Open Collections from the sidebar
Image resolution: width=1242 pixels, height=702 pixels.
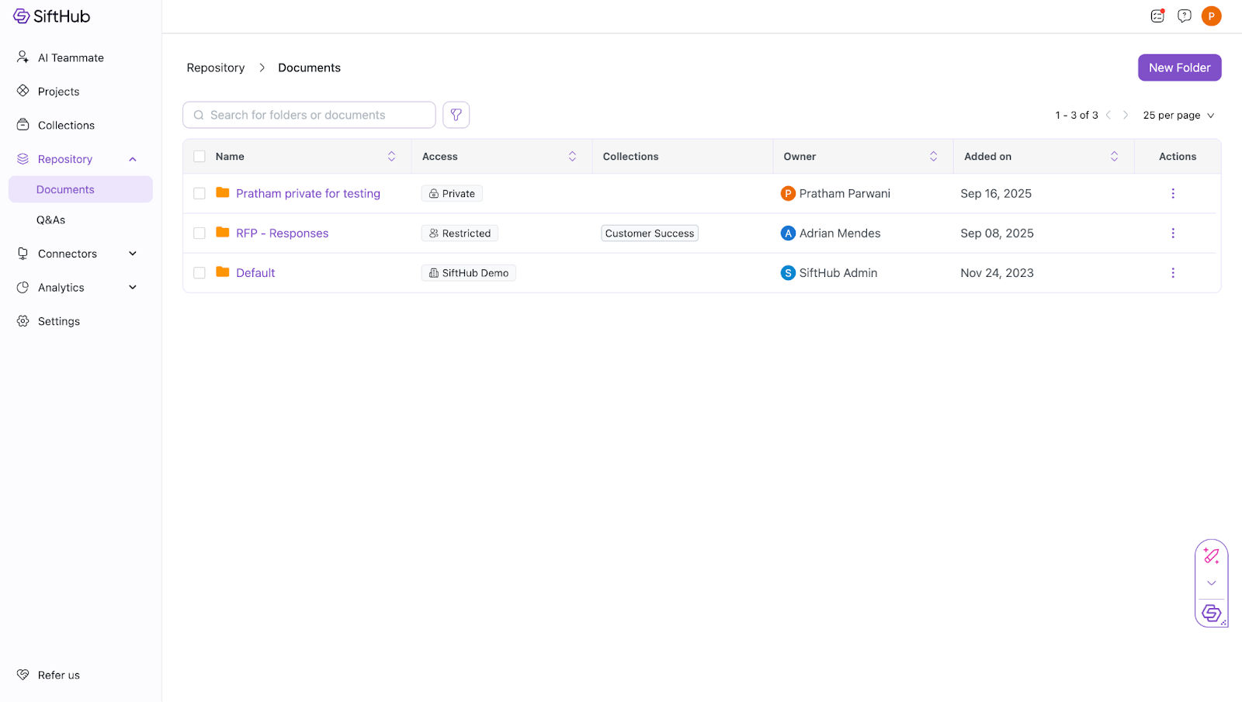tap(66, 126)
